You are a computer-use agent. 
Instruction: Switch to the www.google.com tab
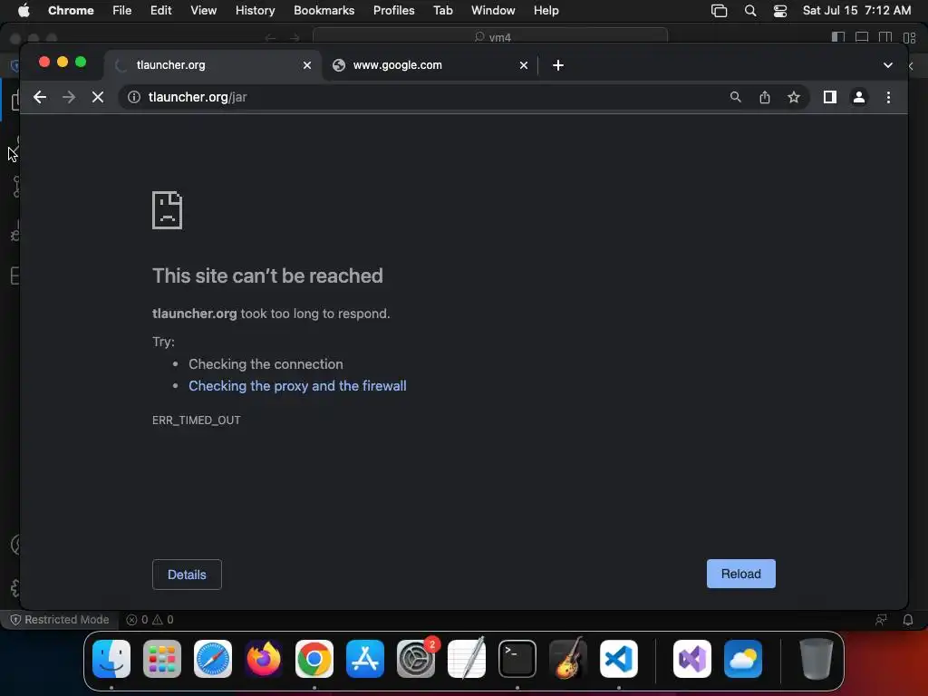point(429,65)
